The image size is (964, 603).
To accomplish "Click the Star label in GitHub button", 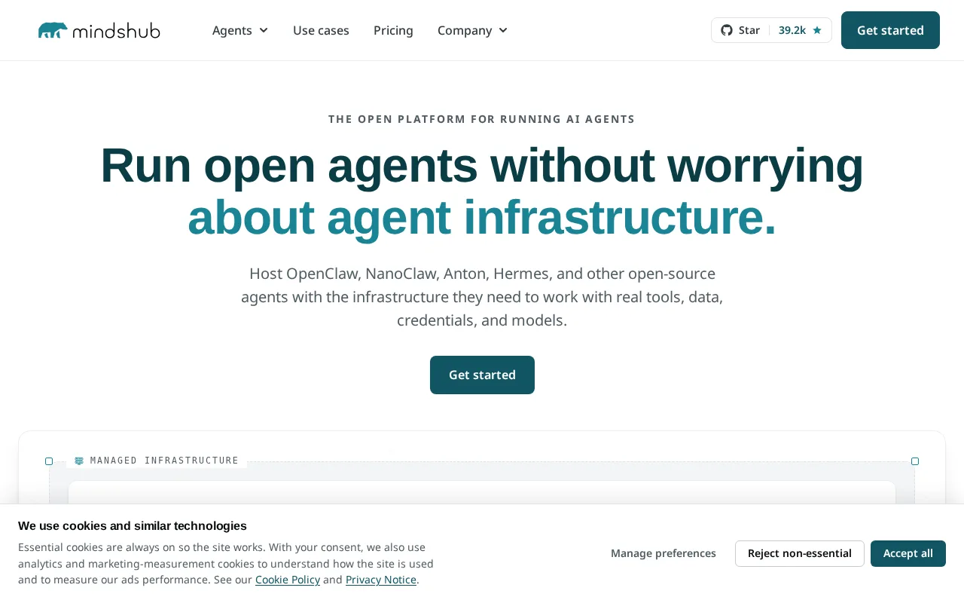I will [749, 30].
